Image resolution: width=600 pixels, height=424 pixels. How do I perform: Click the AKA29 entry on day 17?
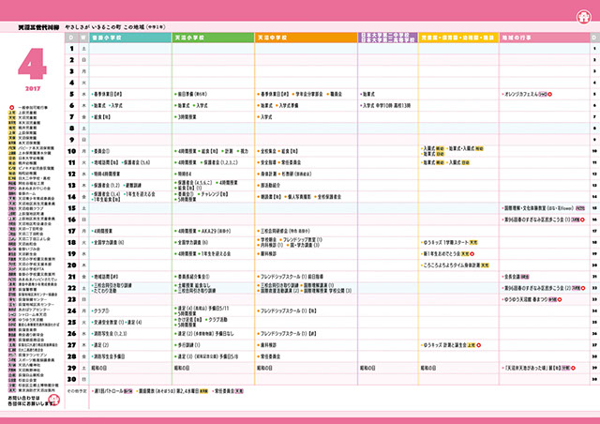216,232
